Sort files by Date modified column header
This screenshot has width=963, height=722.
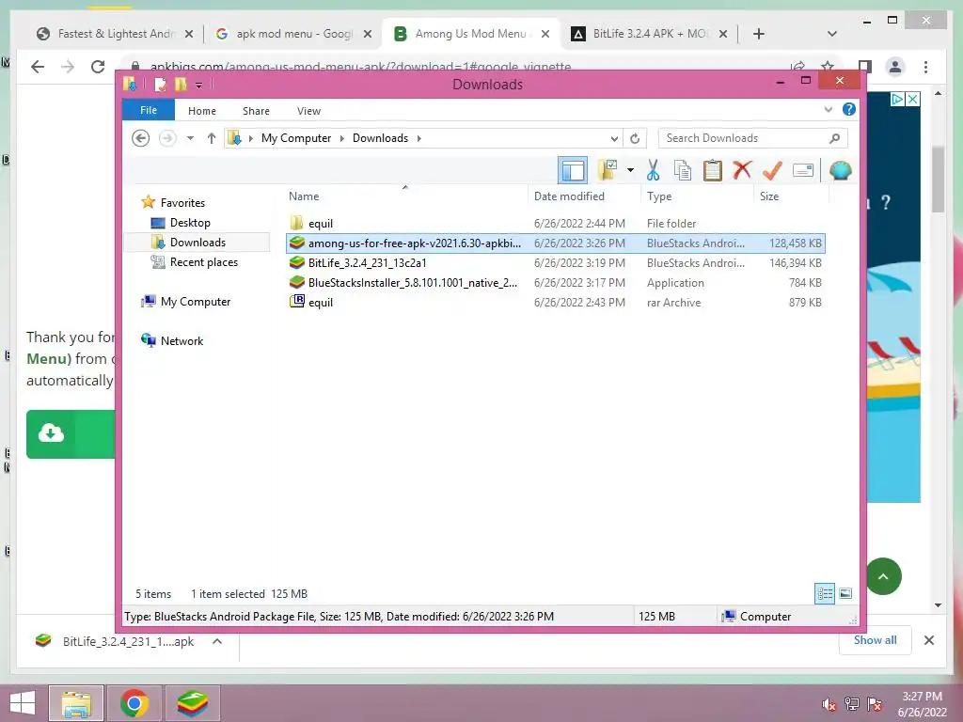point(583,196)
